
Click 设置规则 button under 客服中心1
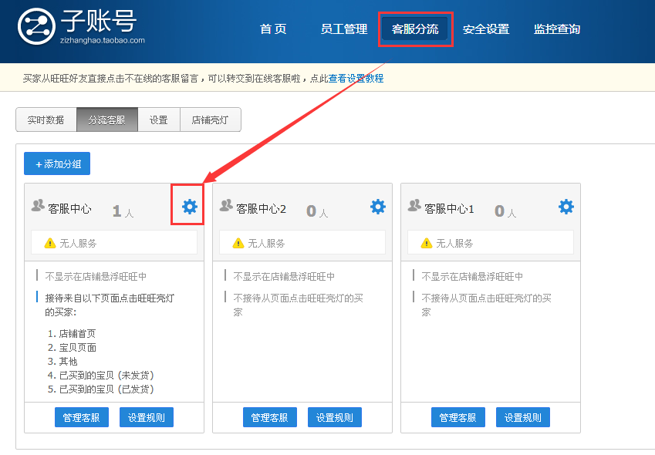[x=523, y=416]
